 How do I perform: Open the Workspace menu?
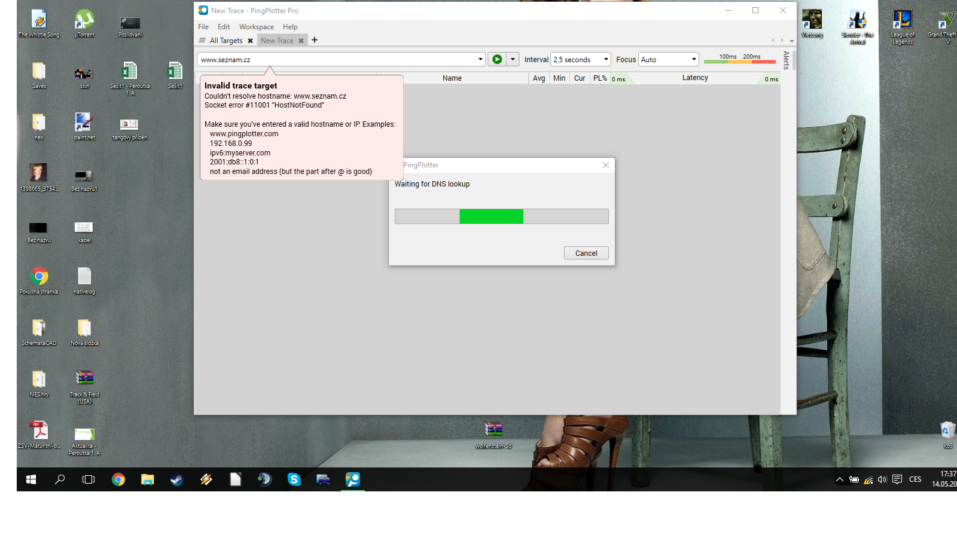(x=257, y=27)
